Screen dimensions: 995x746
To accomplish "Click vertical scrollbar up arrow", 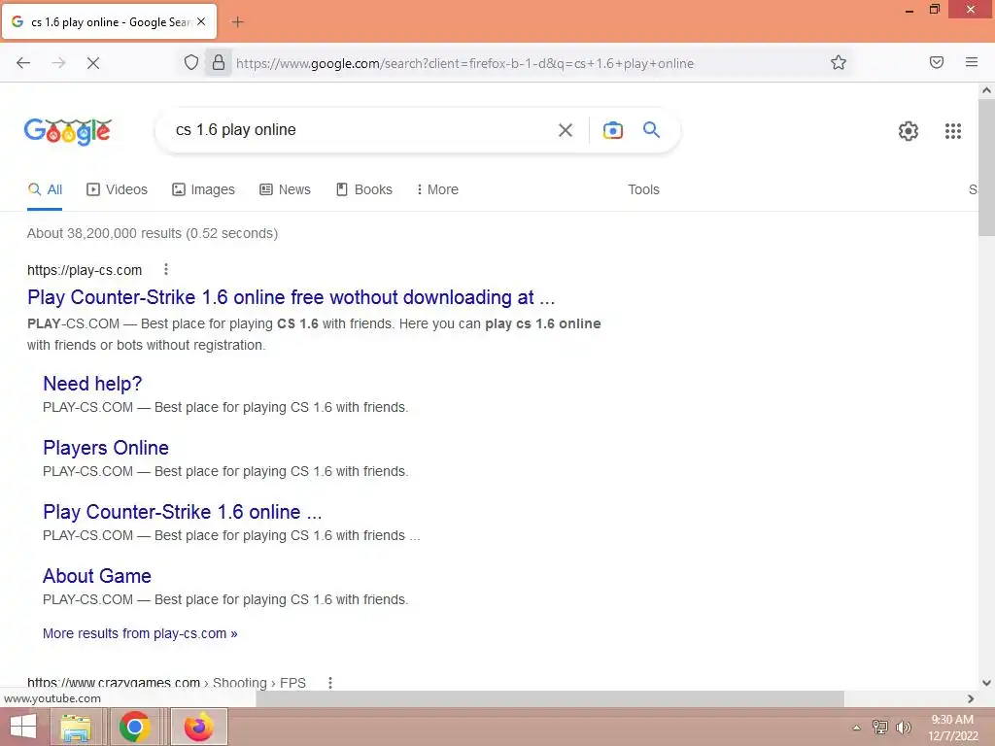I will (986, 90).
